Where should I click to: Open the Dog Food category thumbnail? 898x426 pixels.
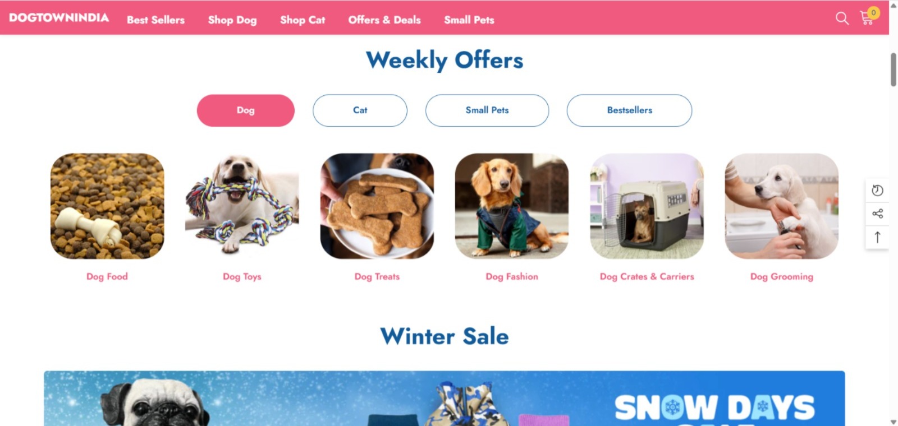click(x=107, y=206)
